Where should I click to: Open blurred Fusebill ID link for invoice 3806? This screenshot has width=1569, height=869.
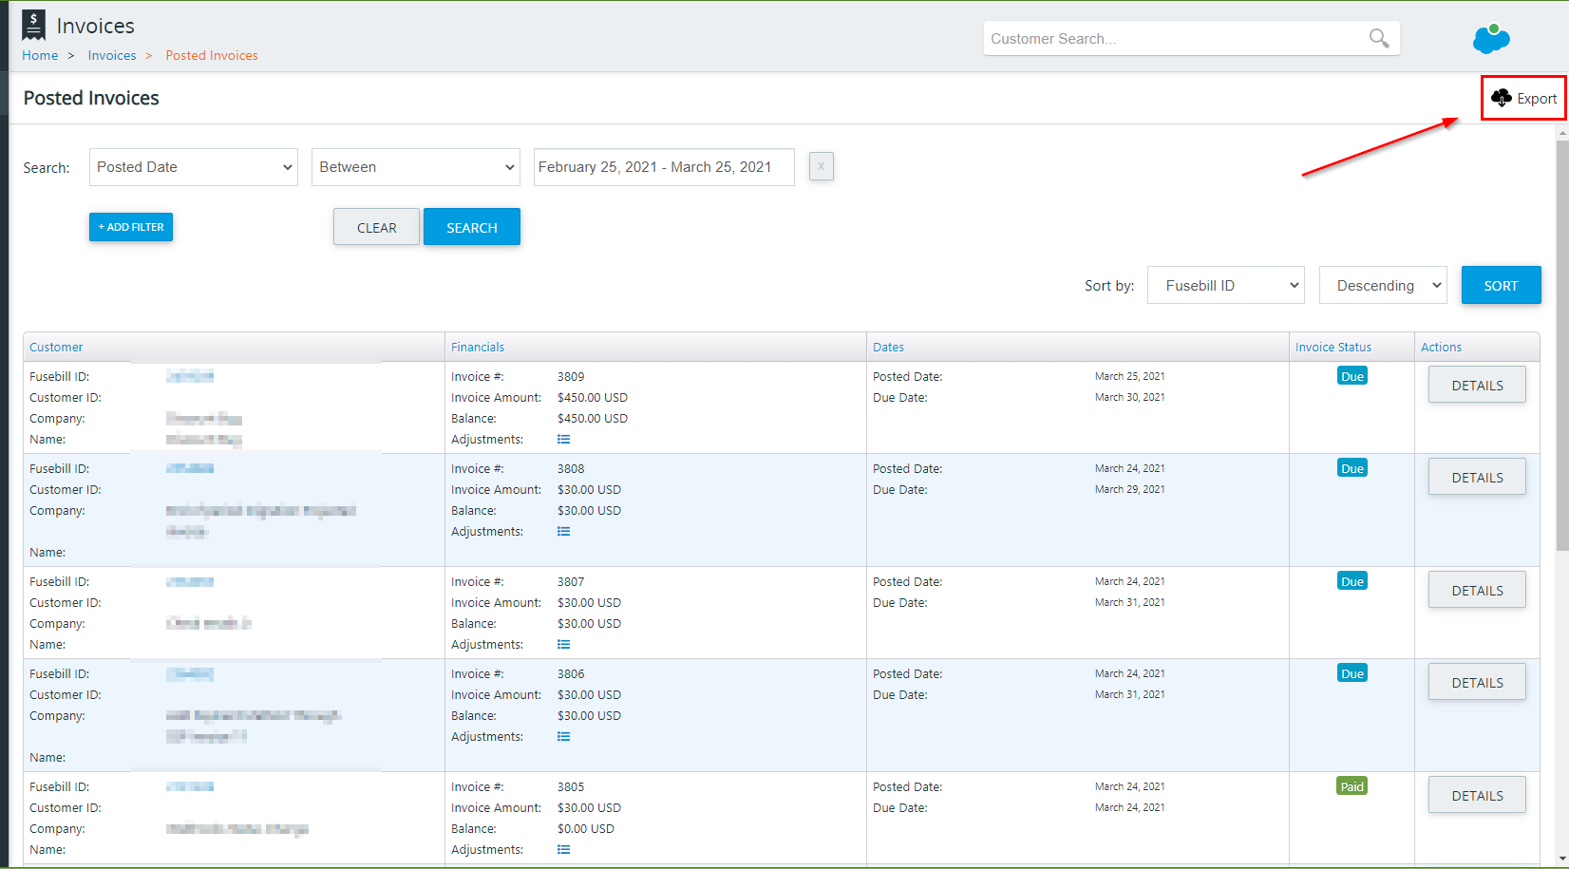click(x=190, y=674)
